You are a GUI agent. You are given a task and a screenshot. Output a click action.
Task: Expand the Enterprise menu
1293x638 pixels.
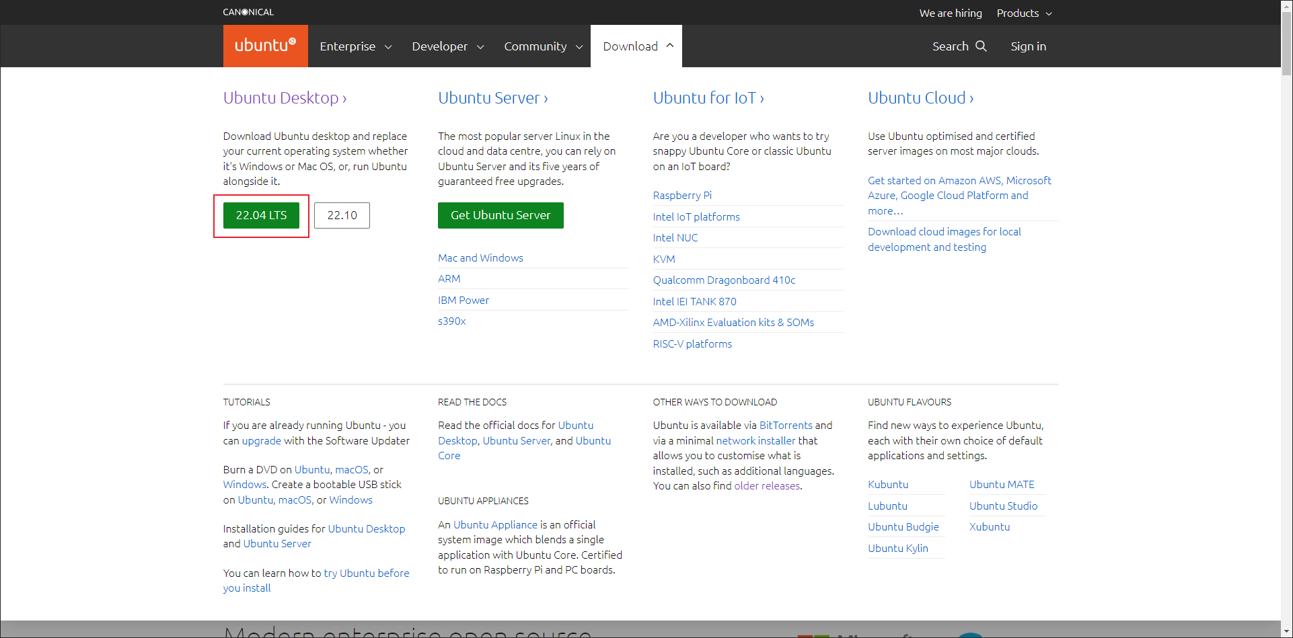pyautogui.click(x=355, y=46)
